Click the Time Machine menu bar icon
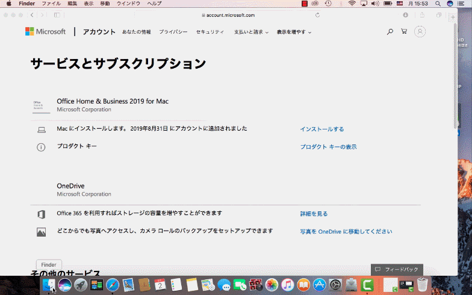The image size is (472, 295). (x=328, y=4)
